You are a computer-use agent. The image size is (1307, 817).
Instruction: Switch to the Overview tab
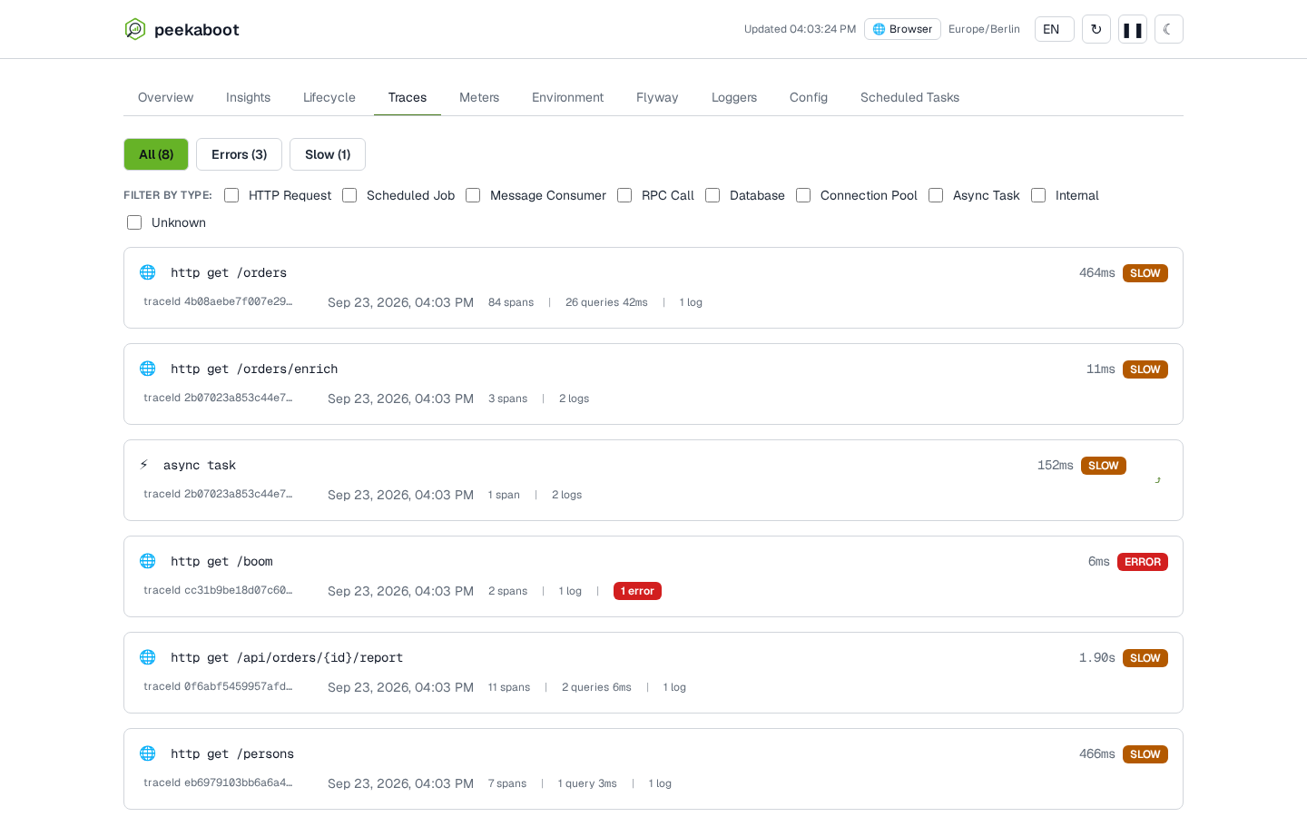tap(165, 97)
